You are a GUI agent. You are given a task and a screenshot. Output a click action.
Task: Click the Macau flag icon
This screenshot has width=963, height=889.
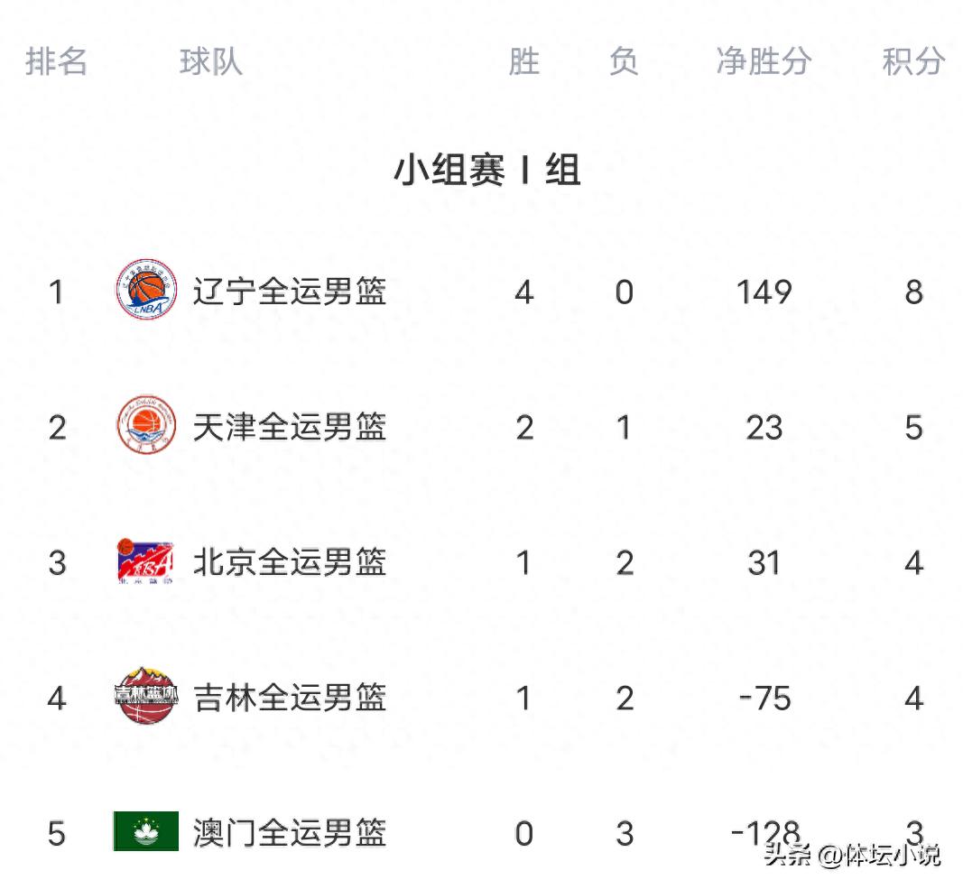click(145, 831)
